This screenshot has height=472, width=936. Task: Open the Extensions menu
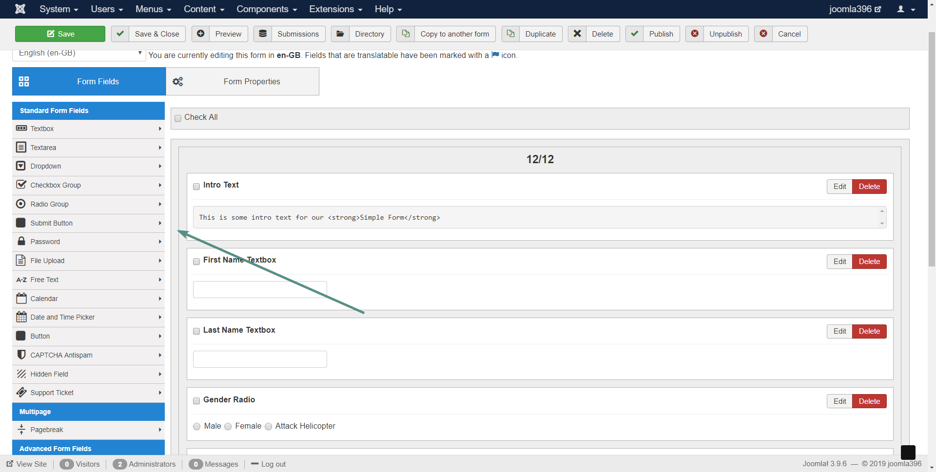(335, 9)
